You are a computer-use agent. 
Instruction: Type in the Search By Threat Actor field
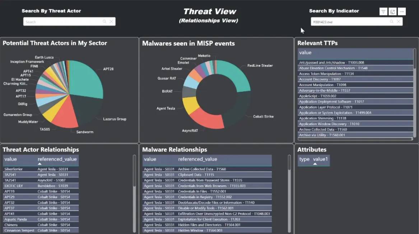coord(61,22)
